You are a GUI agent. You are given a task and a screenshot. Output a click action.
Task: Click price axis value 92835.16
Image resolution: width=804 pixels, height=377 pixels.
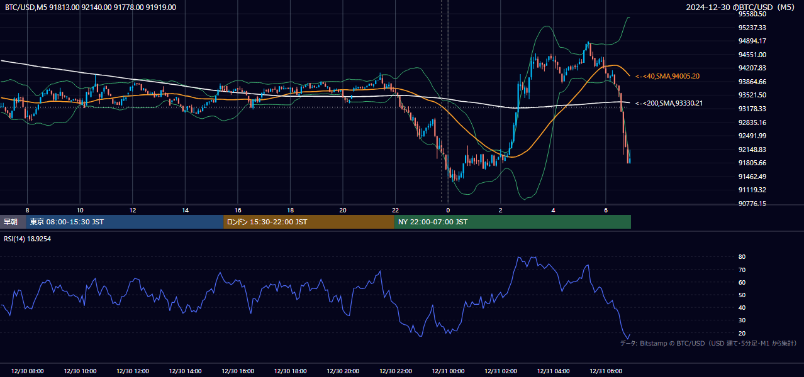coord(752,123)
